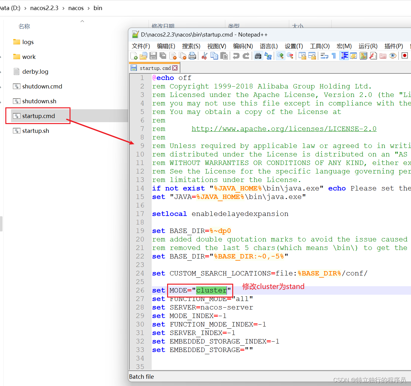The height and width of the screenshot is (386, 411).
Task: Click Batch file in the status bar
Action: [x=142, y=377]
